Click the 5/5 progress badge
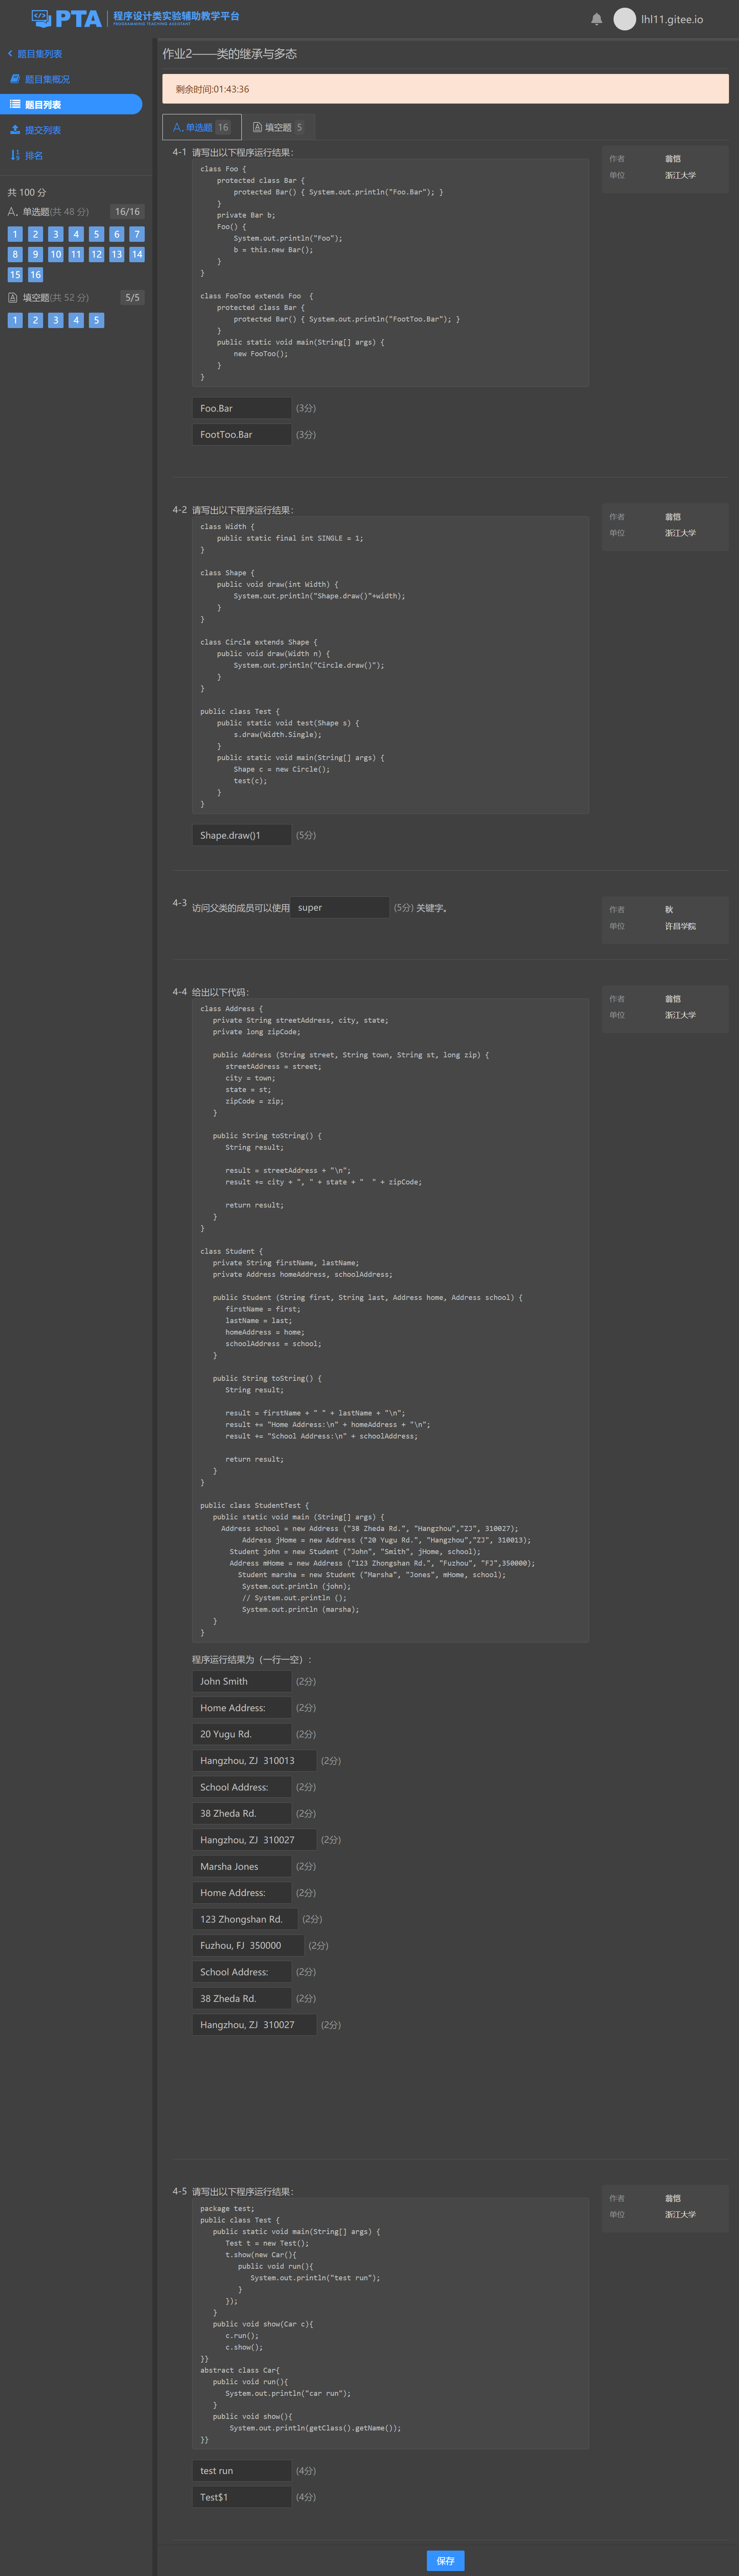 pyautogui.click(x=132, y=298)
